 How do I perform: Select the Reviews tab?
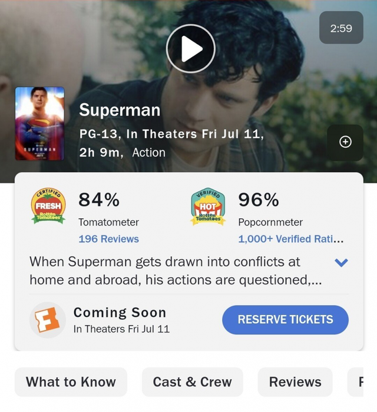point(295,382)
